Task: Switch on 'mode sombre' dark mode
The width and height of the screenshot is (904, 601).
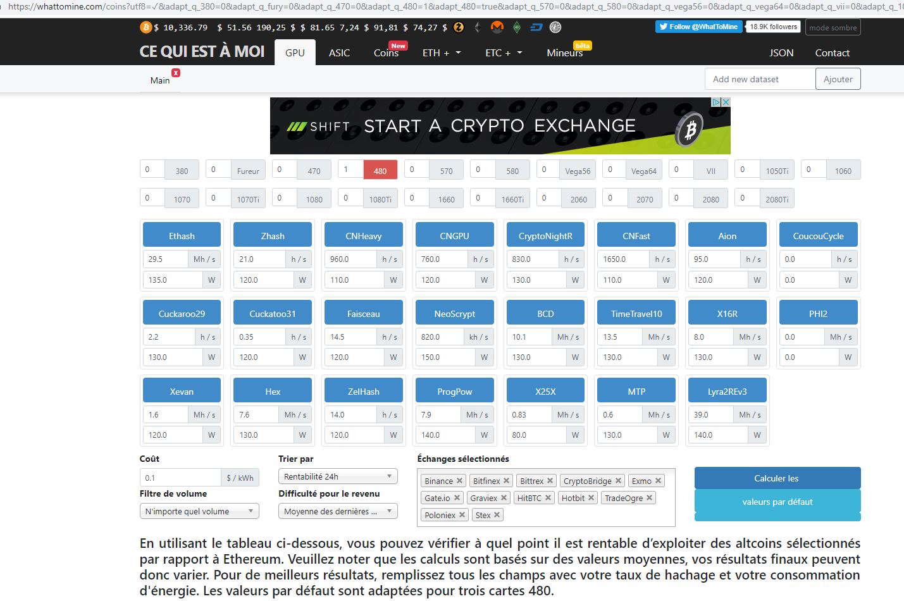Action: click(833, 27)
